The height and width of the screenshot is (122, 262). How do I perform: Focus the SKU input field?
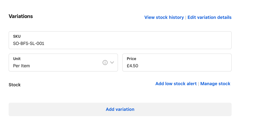click(120, 40)
